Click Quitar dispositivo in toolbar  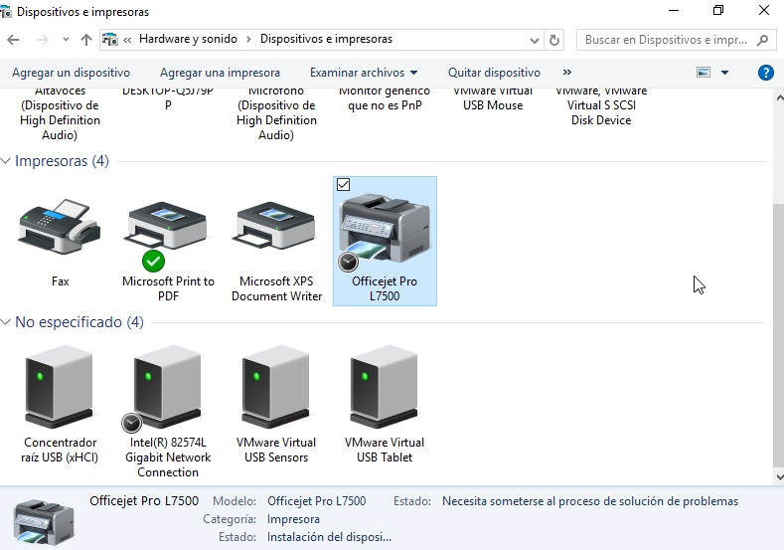(494, 73)
